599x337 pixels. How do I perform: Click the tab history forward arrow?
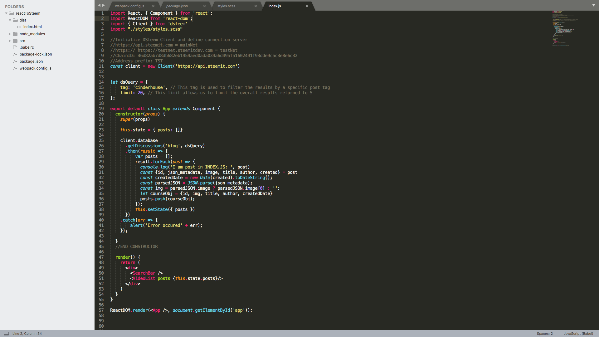(104, 5)
